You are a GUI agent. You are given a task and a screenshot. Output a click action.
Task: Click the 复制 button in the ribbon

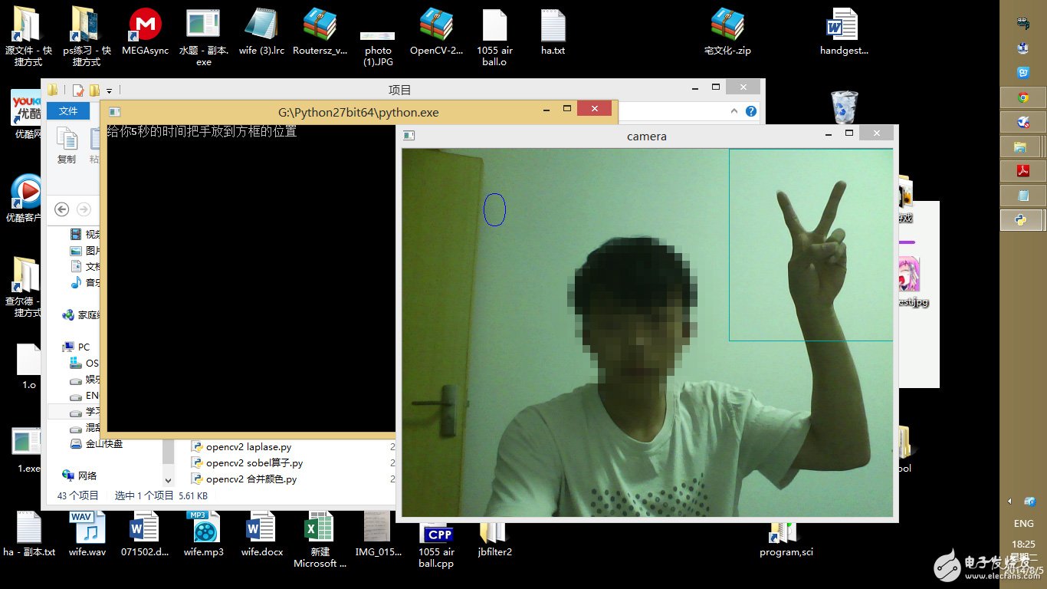coord(67,146)
